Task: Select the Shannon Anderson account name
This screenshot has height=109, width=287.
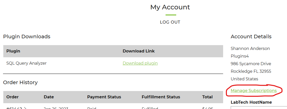Action: 250,48
